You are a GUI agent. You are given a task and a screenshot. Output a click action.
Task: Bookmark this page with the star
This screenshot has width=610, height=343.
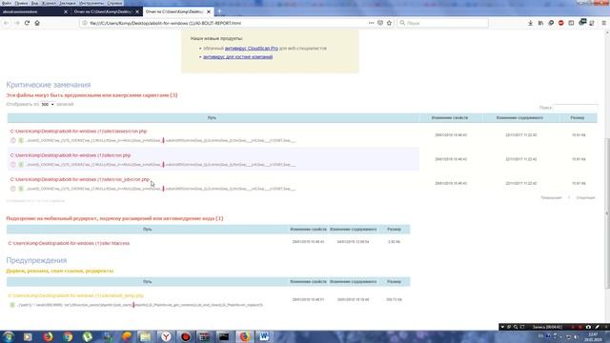click(389, 23)
